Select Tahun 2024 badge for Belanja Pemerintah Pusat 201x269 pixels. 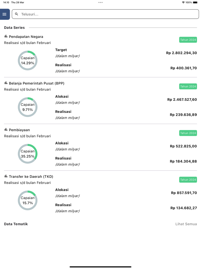point(188,86)
